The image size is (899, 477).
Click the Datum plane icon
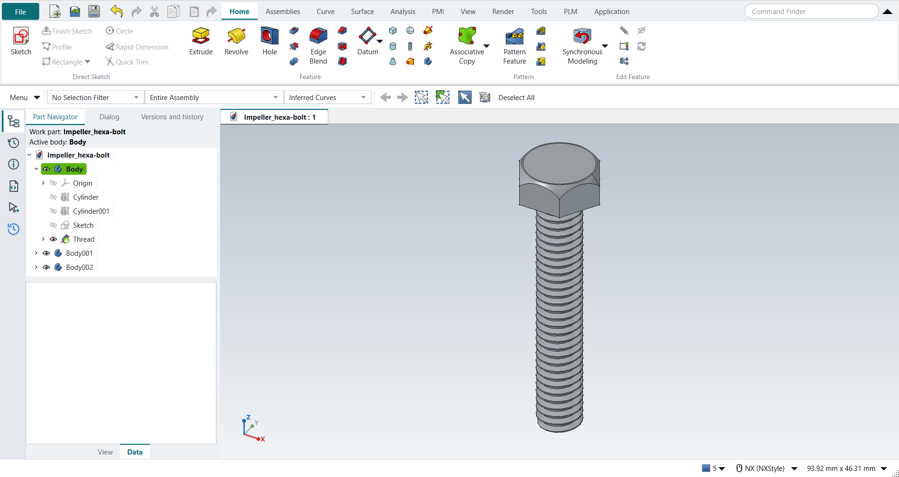click(x=367, y=36)
